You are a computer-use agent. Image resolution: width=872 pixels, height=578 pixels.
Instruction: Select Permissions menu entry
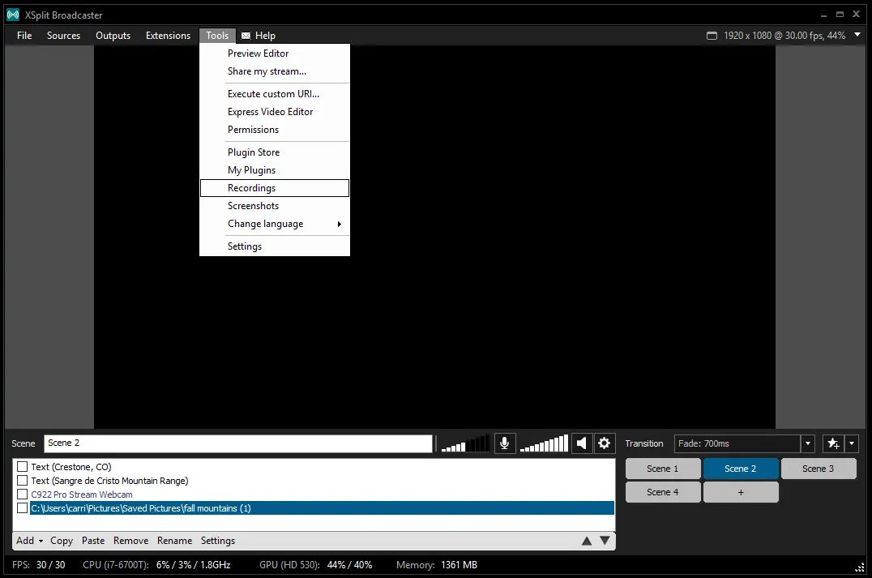(275, 130)
